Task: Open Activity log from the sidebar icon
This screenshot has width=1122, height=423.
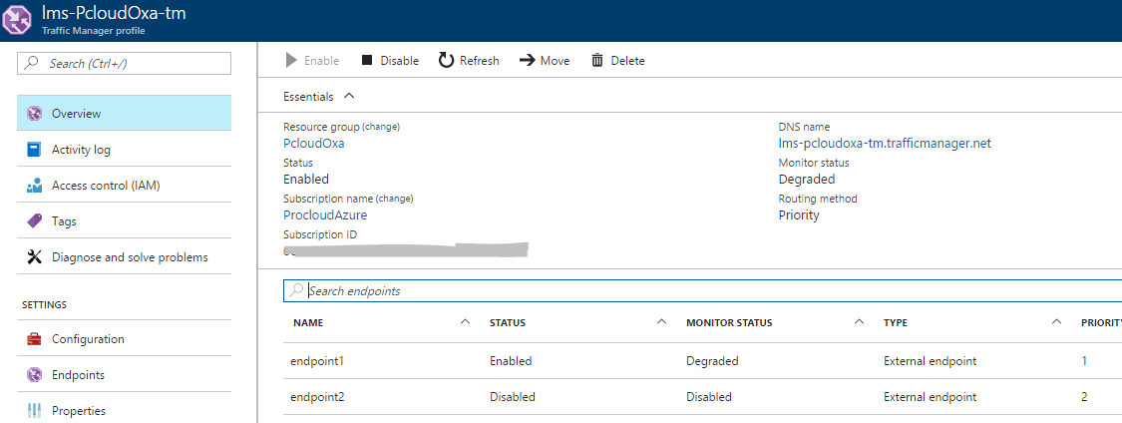Action: pyautogui.click(x=34, y=150)
